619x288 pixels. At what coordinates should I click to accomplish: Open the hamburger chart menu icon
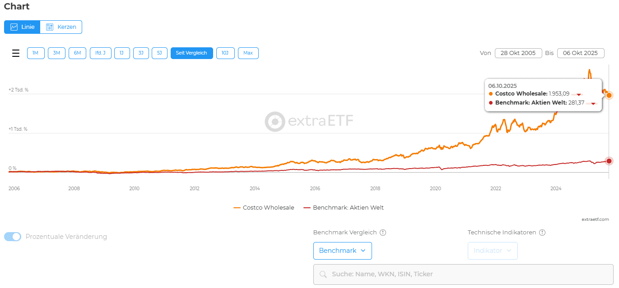click(16, 53)
